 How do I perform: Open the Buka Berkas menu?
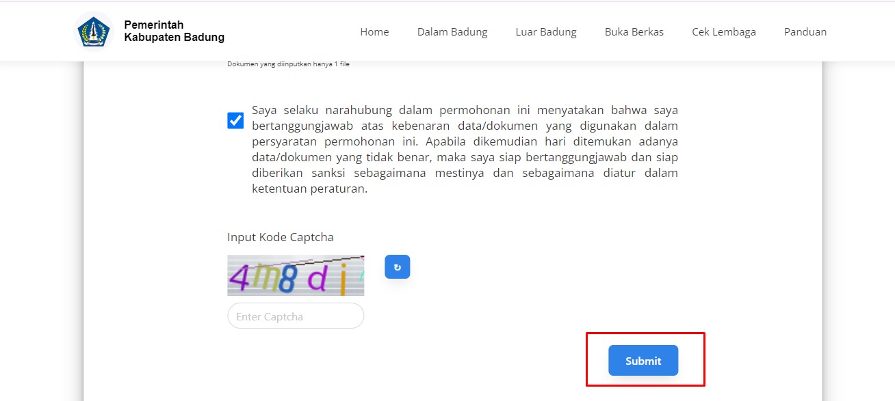click(634, 32)
